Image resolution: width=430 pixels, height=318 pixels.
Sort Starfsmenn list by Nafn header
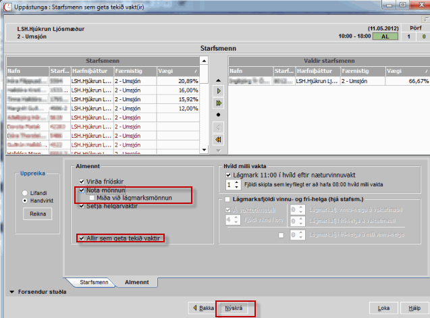[28, 71]
